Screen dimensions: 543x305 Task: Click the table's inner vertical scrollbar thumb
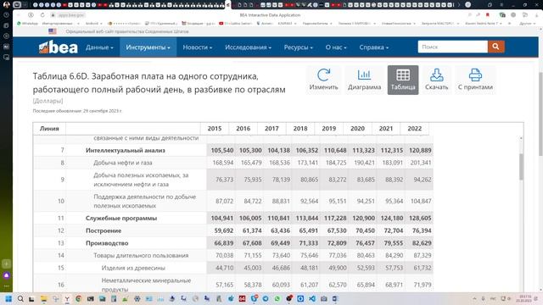click(x=521, y=167)
